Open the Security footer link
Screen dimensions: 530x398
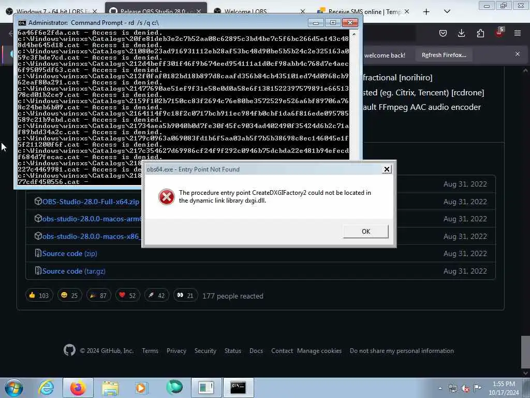205,351
